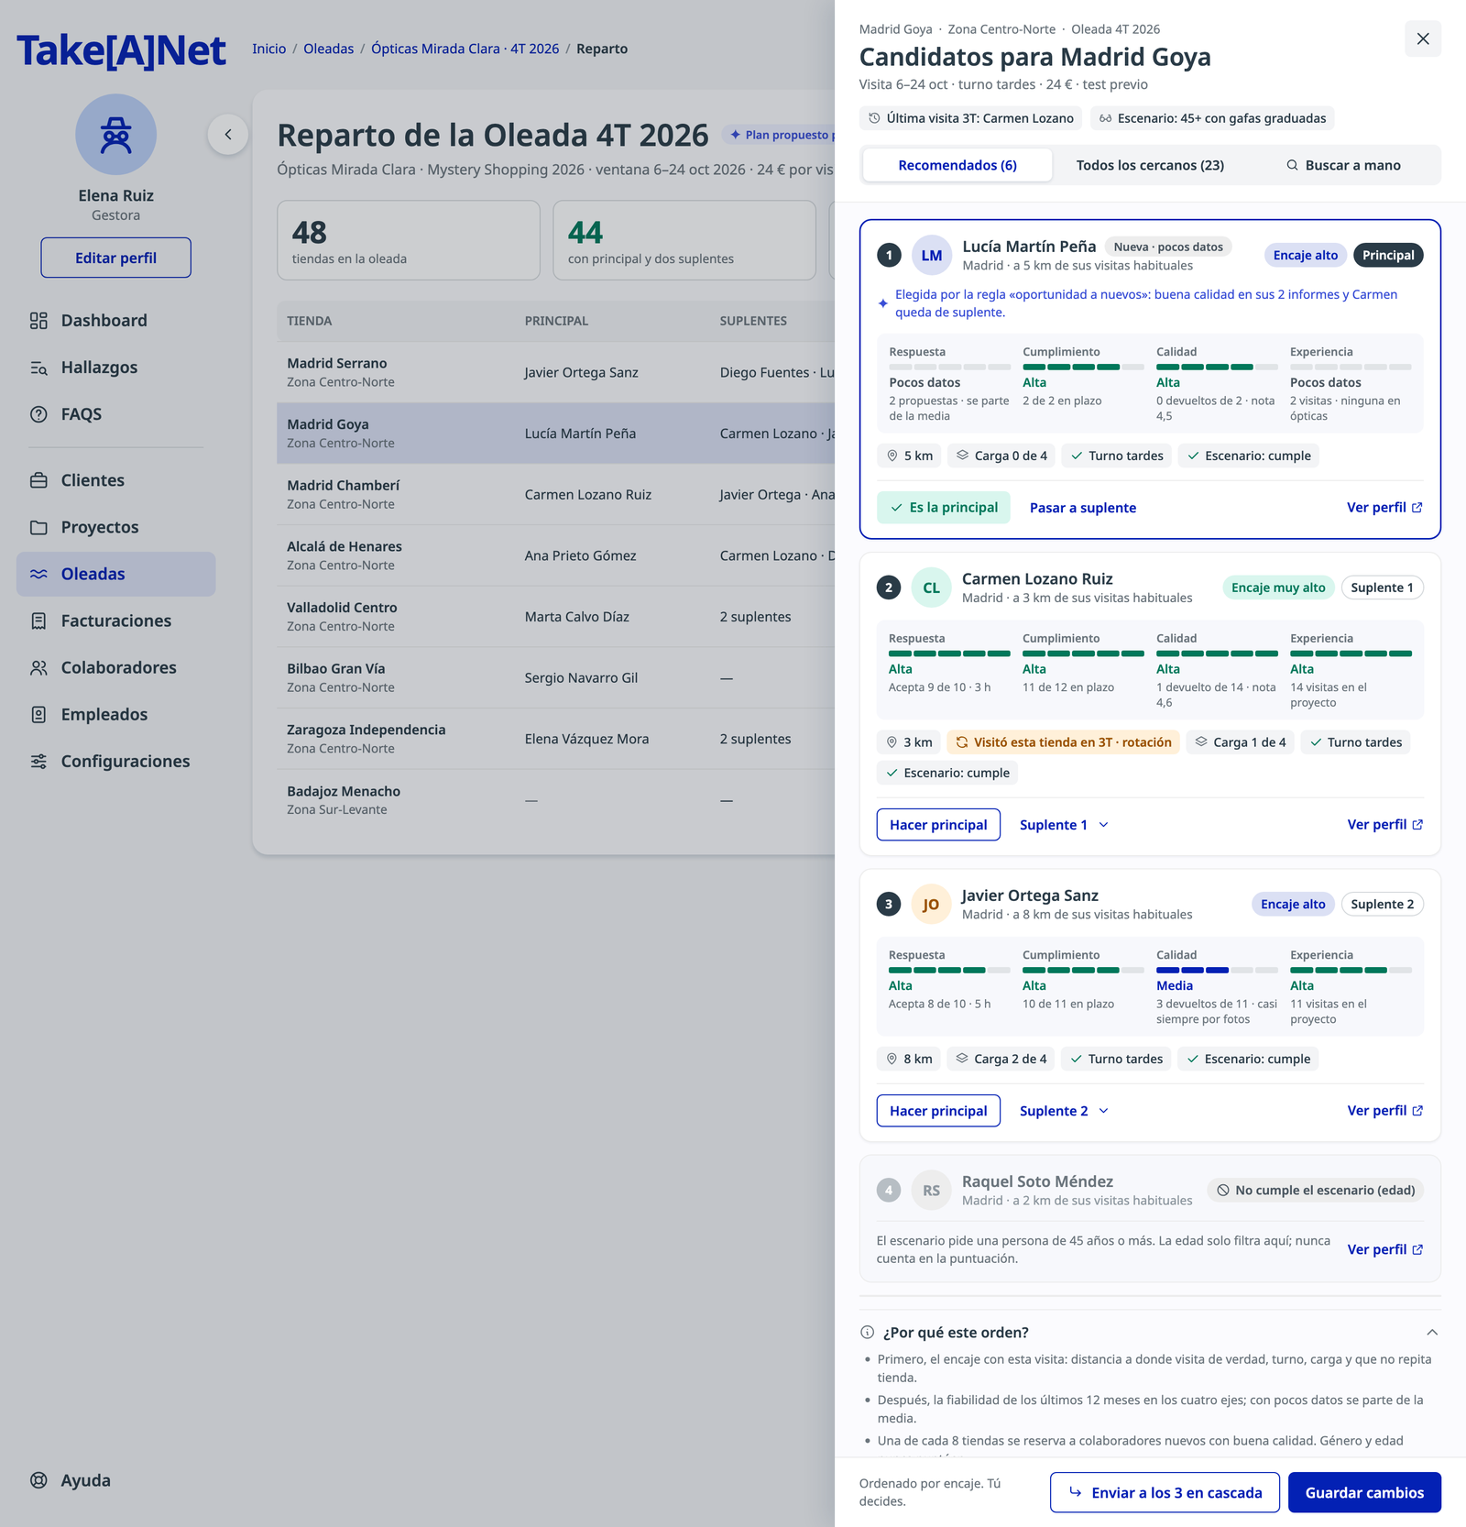
Task: Open Ver perfil link for Lucía Martín Peña
Action: coord(1384,508)
